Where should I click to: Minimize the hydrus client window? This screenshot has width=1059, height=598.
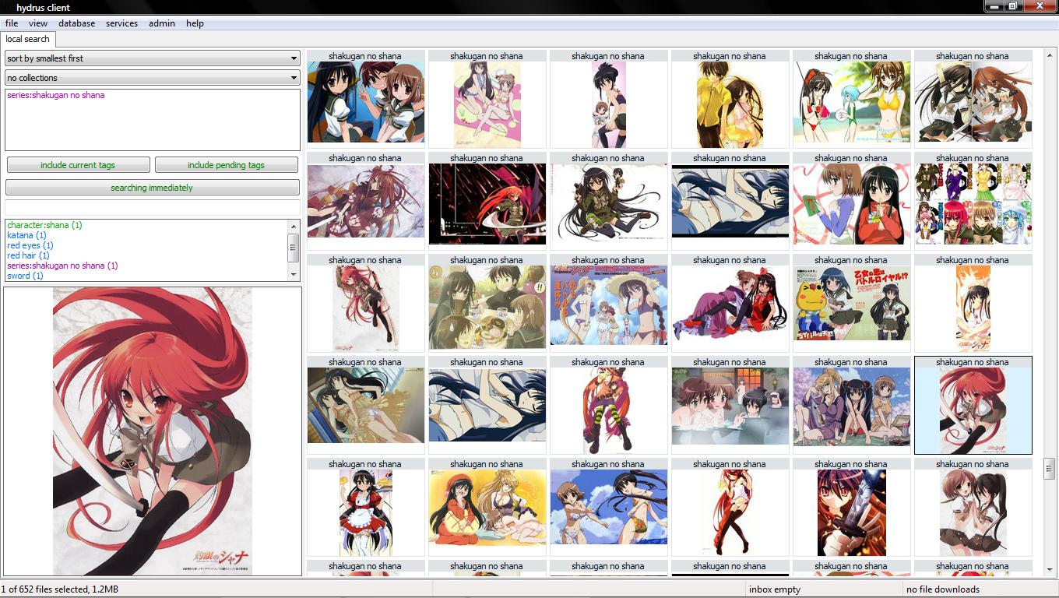tap(994, 6)
